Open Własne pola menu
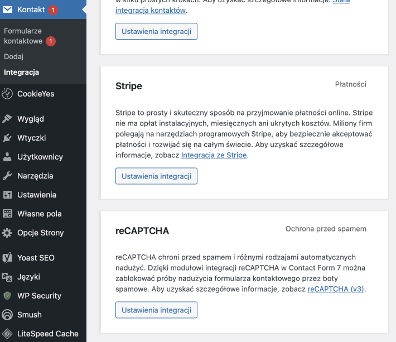Viewport: 396px width, 342px height. pyautogui.click(x=43, y=214)
